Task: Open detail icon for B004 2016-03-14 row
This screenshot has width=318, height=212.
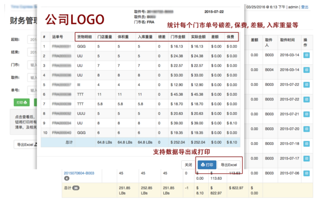Action: point(306,70)
